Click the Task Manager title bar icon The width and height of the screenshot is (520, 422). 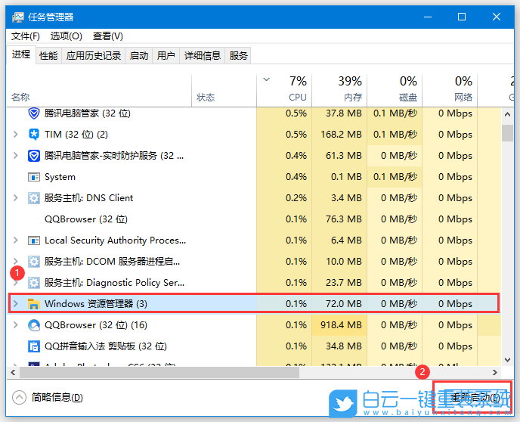pos(17,17)
